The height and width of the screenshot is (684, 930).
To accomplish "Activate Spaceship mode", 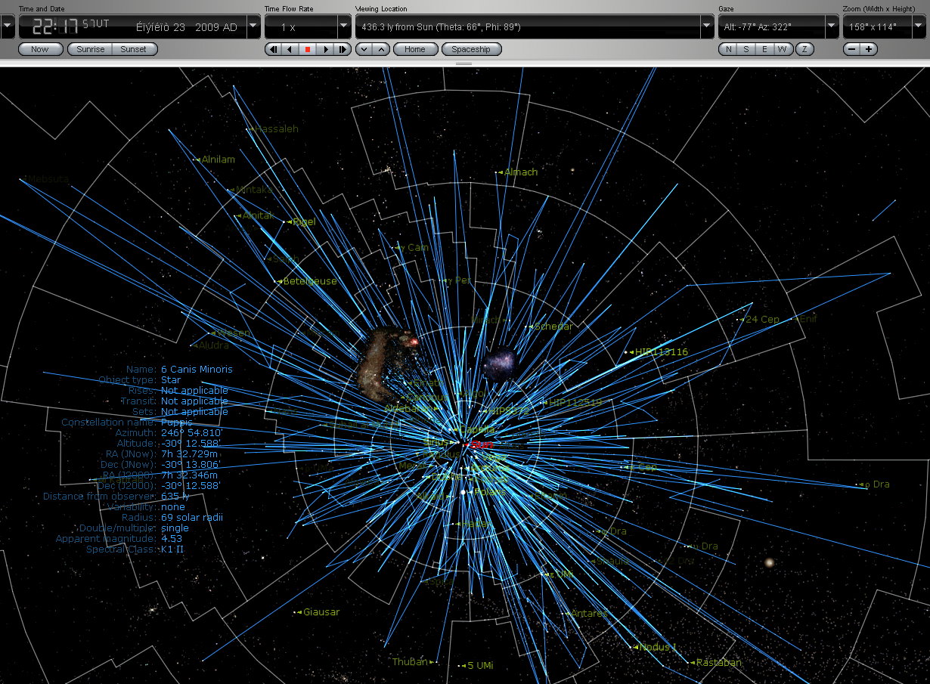I will click(x=472, y=49).
